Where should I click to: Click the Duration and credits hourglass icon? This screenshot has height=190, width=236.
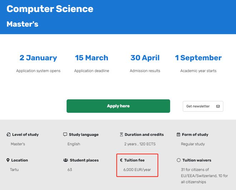click(122, 135)
